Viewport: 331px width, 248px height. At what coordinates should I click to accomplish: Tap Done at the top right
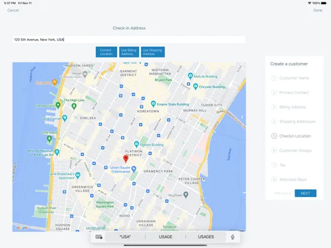point(318,10)
